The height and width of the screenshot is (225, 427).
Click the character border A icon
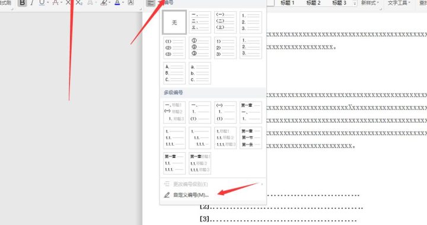pos(130,3)
